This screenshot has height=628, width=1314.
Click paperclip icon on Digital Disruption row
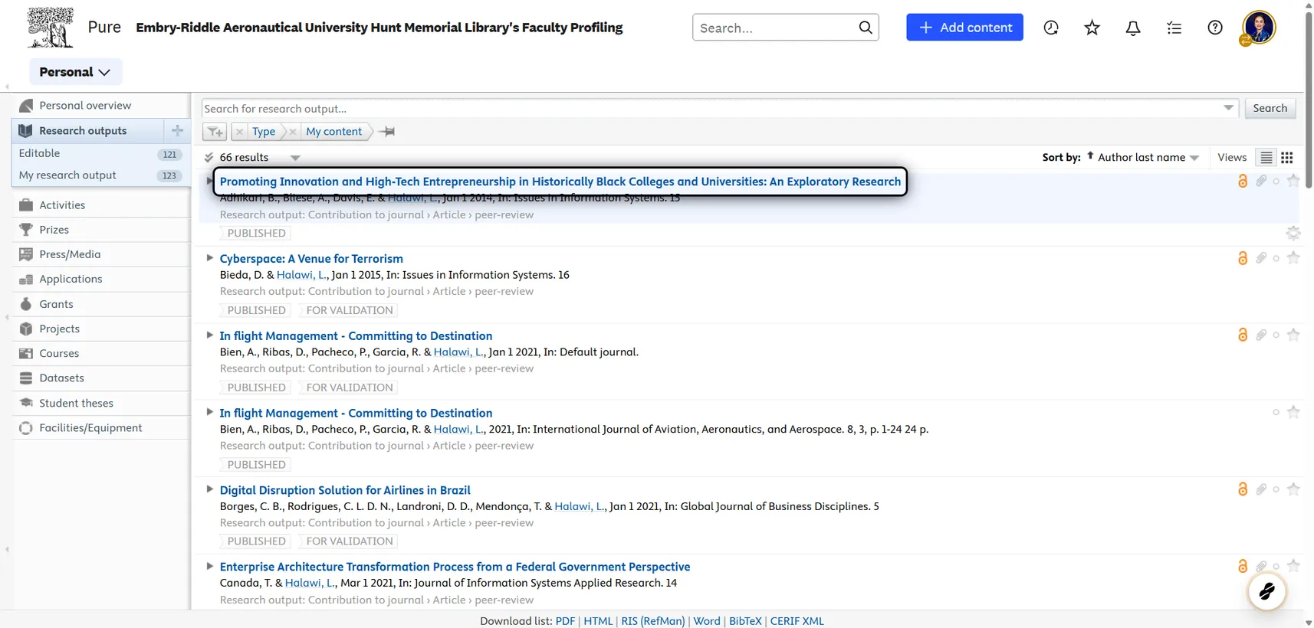[1261, 489]
